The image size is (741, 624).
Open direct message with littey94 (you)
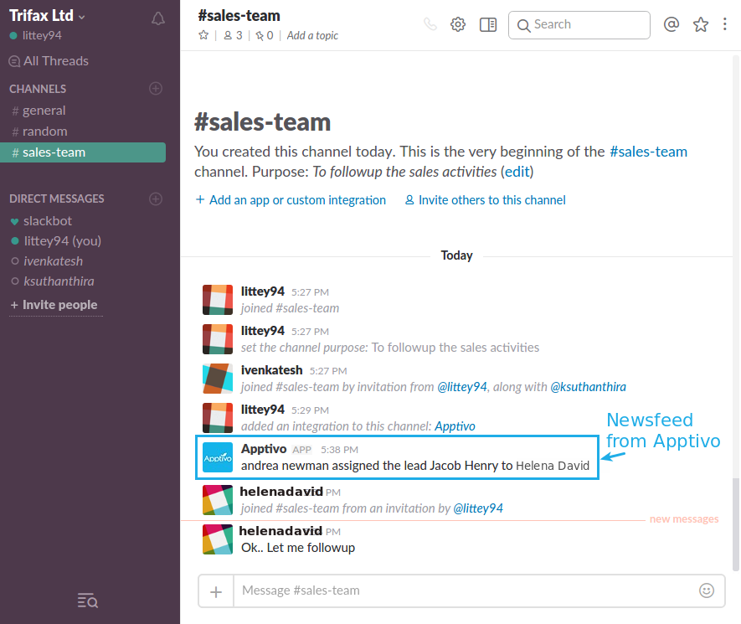[x=56, y=241]
